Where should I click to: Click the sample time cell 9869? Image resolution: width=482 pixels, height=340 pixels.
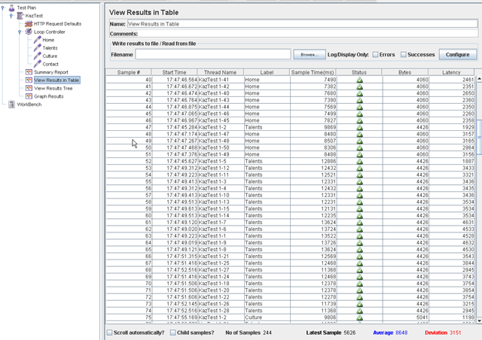(313, 127)
